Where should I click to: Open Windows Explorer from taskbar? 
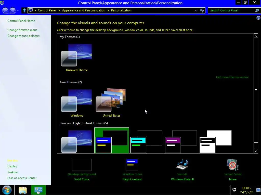pyautogui.click(x=23, y=190)
